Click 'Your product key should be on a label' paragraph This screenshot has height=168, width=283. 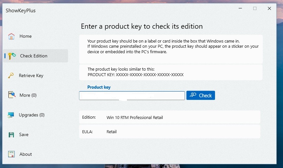(x=173, y=46)
